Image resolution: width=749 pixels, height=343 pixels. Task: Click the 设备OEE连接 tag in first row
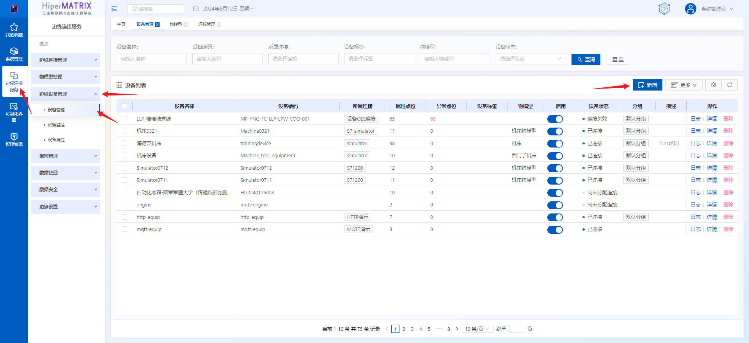pos(361,119)
